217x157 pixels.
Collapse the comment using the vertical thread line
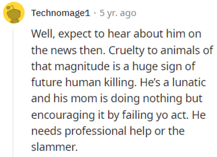point(13,93)
